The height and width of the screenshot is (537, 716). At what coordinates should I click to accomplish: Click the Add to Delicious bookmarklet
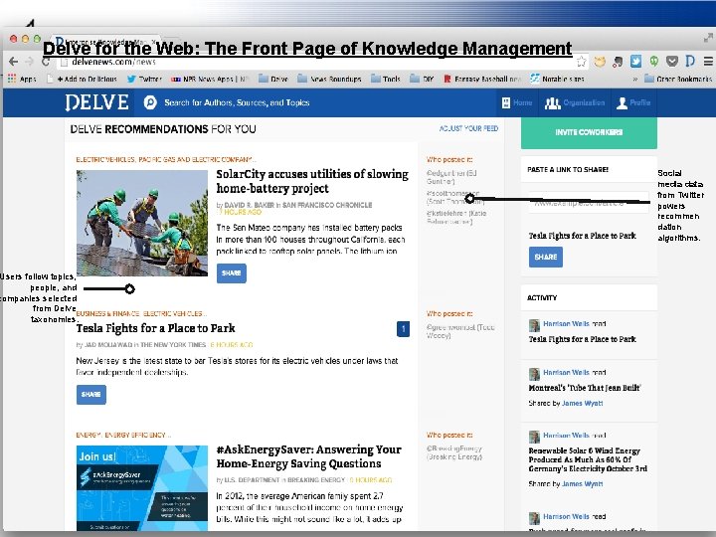83,79
